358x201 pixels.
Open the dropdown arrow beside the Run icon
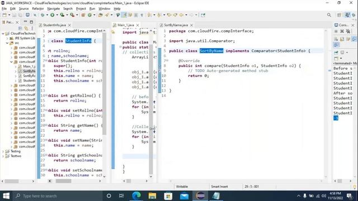[x=57, y=15]
